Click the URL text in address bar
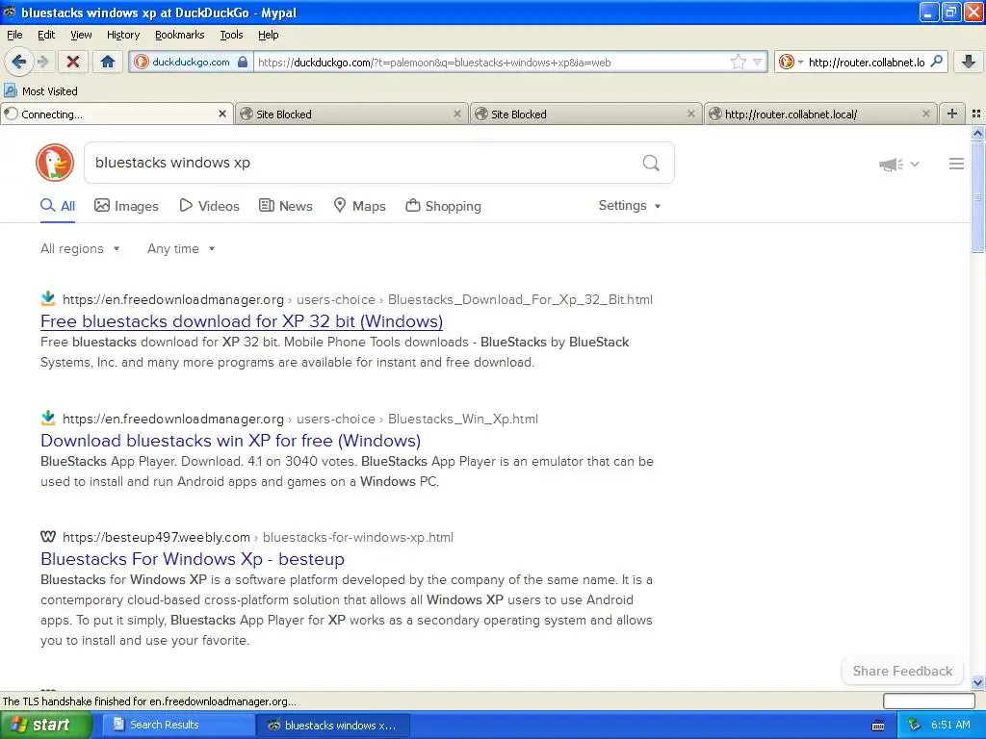This screenshot has width=986, height=739. tap(434, 63)
